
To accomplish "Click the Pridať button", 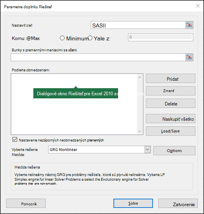I will tap(171, 79).
